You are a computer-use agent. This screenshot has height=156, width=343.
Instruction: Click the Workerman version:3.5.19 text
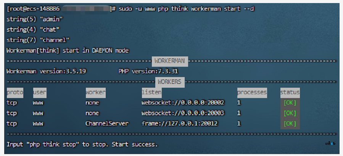[46, 71]
